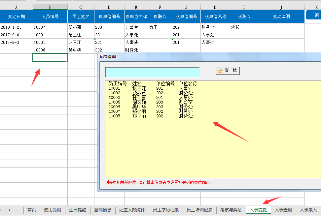Click the sheet tab scroll right arrow
Screen dimensions: 321x216
(x=10, y=210)
